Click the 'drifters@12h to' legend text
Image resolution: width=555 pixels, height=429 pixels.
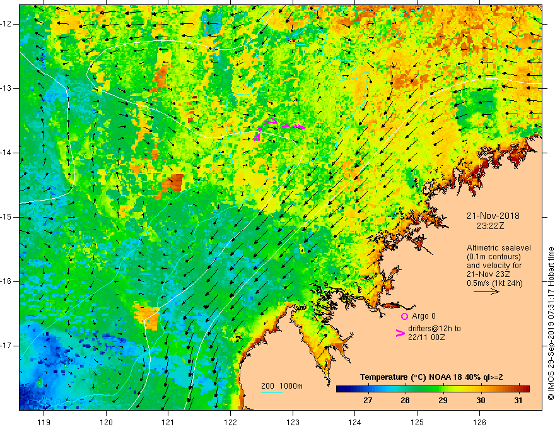[x=435, y=329]
